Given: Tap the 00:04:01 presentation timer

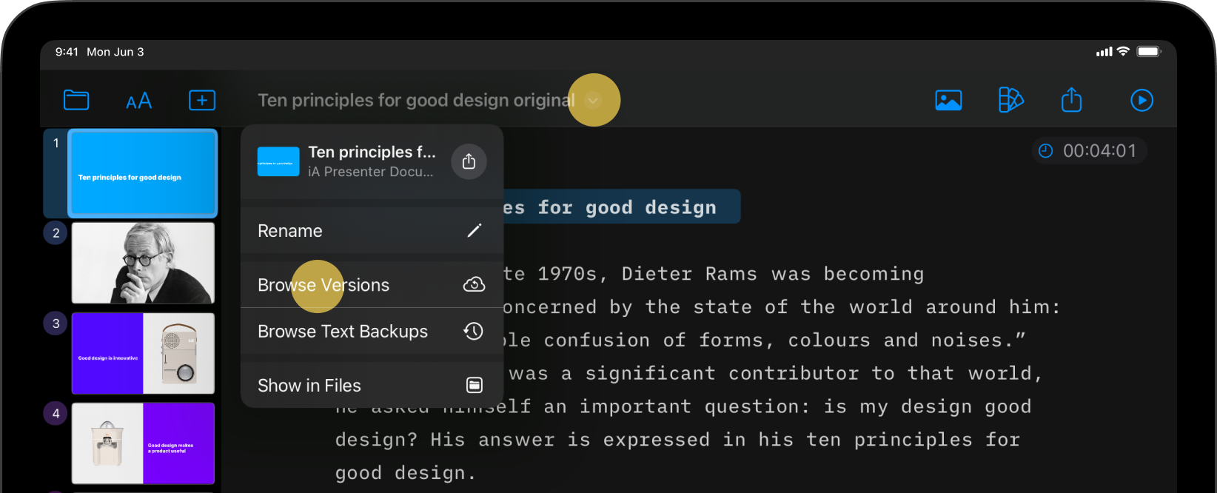Looking at the screenshot, I should click(x=1089, y=151).
